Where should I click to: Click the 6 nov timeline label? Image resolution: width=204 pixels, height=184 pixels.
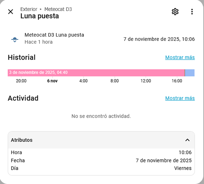[x=52, y=81]
